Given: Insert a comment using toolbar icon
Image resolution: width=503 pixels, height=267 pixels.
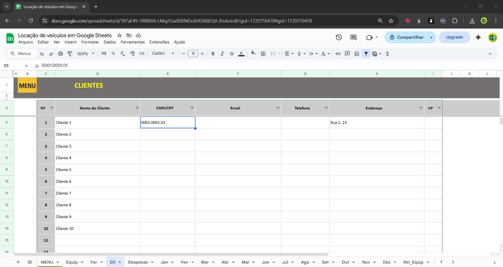Looking at the screenshot, I should pyautogui.click(x=347, y=54).
